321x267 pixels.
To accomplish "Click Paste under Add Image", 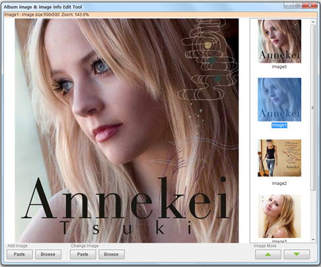I will pos(20,254).
